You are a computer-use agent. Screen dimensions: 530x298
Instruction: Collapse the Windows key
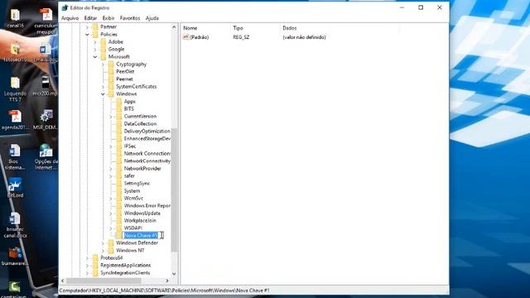103,94
